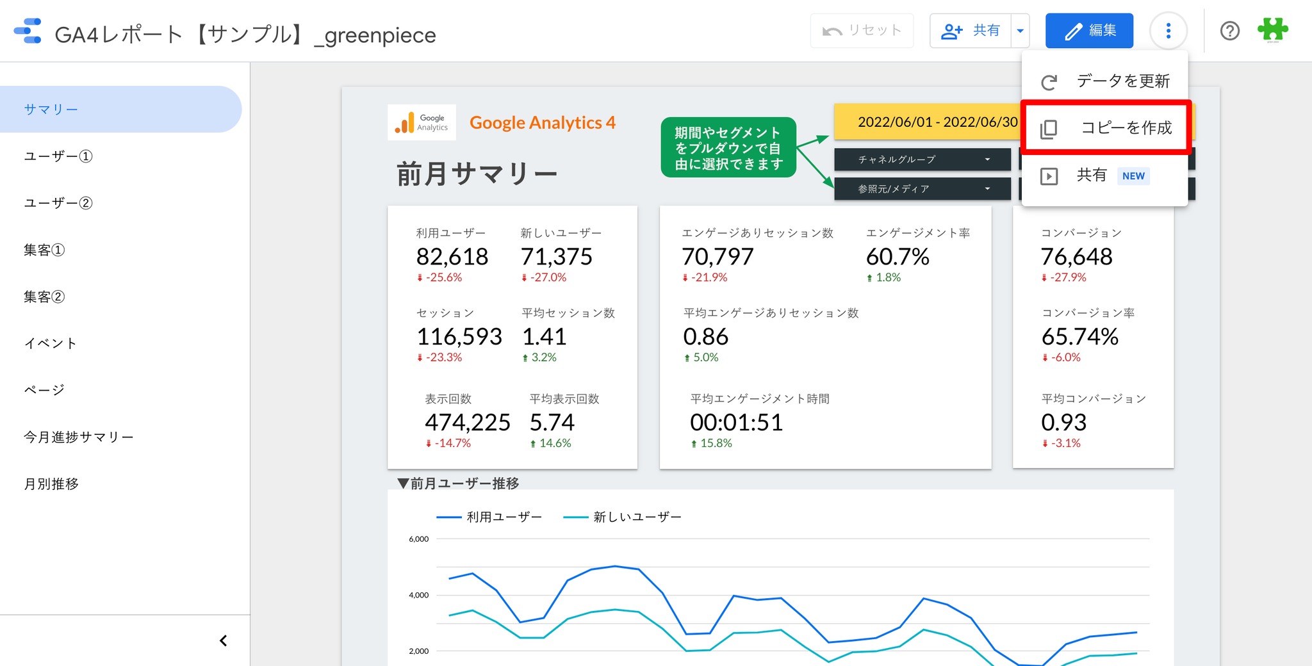Click the コンバージョン率 value 65.74%

click(x=1080, y=337)
